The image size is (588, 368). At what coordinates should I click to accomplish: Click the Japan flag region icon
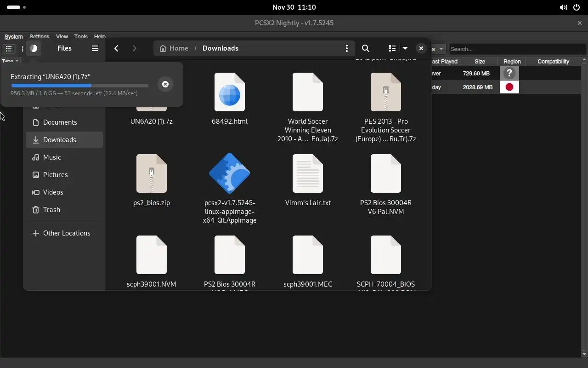point(509,87)
